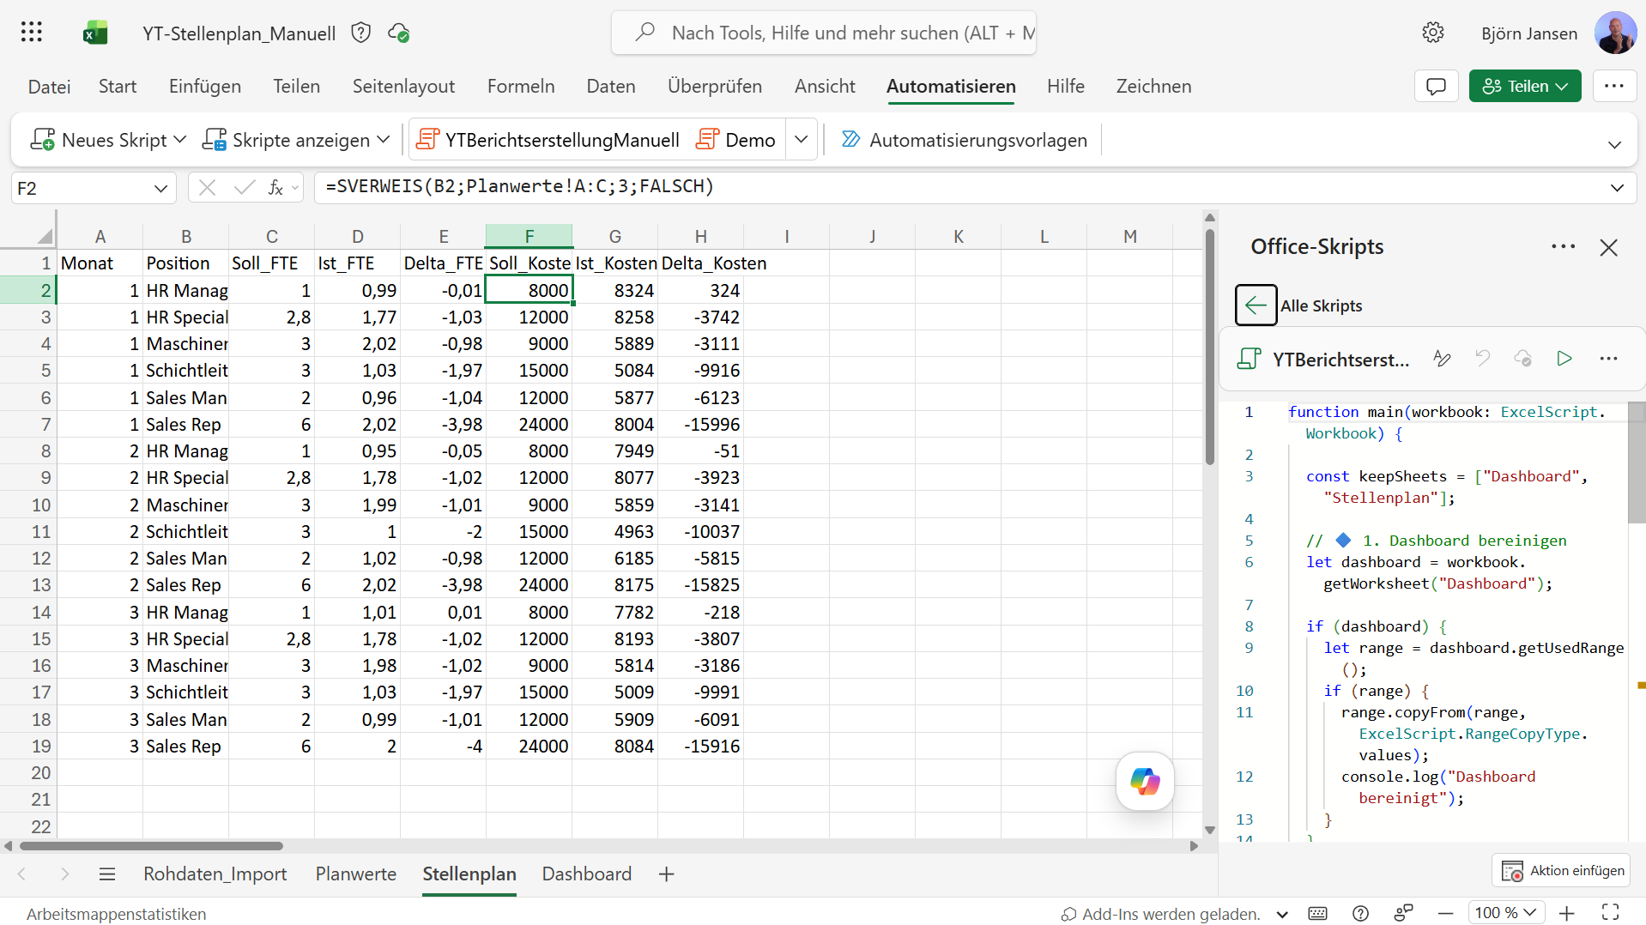The width and height of the screenshot is (1646, 925).
Task: Select row 11 header
Action: [27, 532]
